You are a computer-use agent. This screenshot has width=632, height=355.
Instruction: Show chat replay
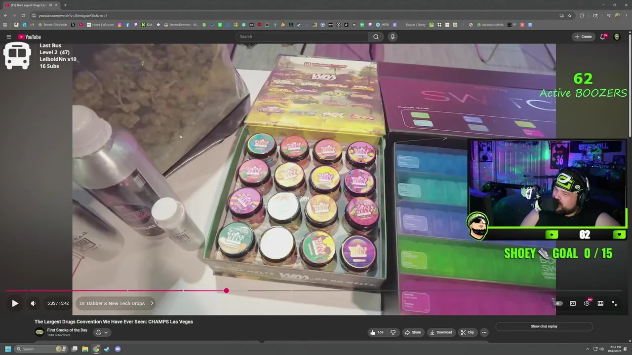pos(544,326)
